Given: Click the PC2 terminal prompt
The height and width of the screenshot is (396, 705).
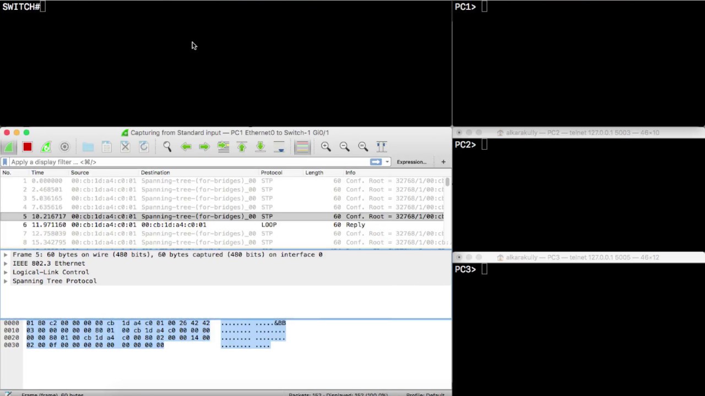Looking at the screenshot, I should click(465, 145).
